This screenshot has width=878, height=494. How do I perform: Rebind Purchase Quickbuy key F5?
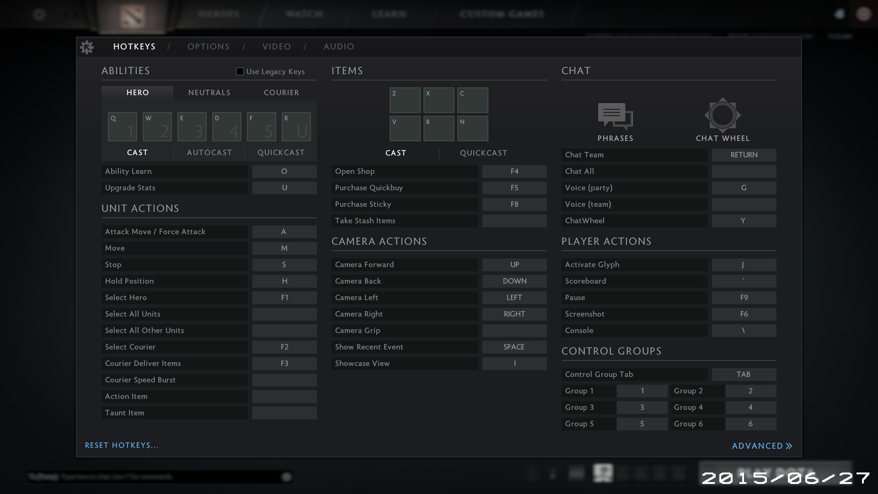514,188
